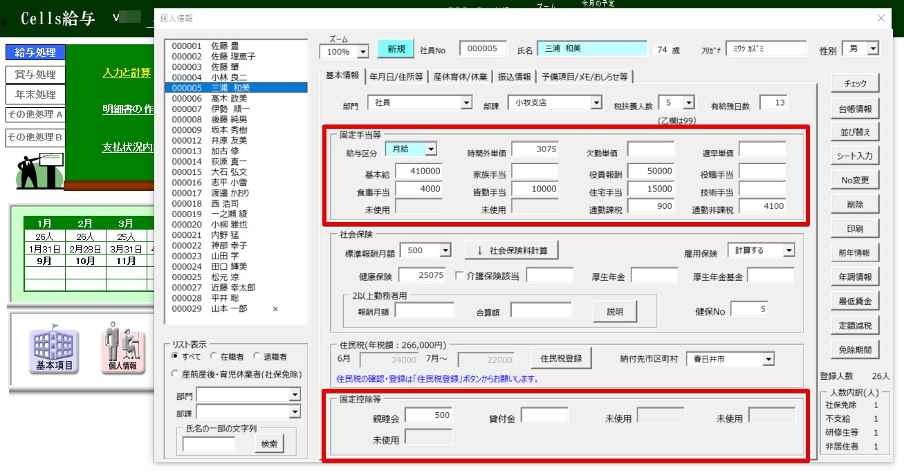
Task: Open the 入力と計算 link
Action: coord(127,72)
